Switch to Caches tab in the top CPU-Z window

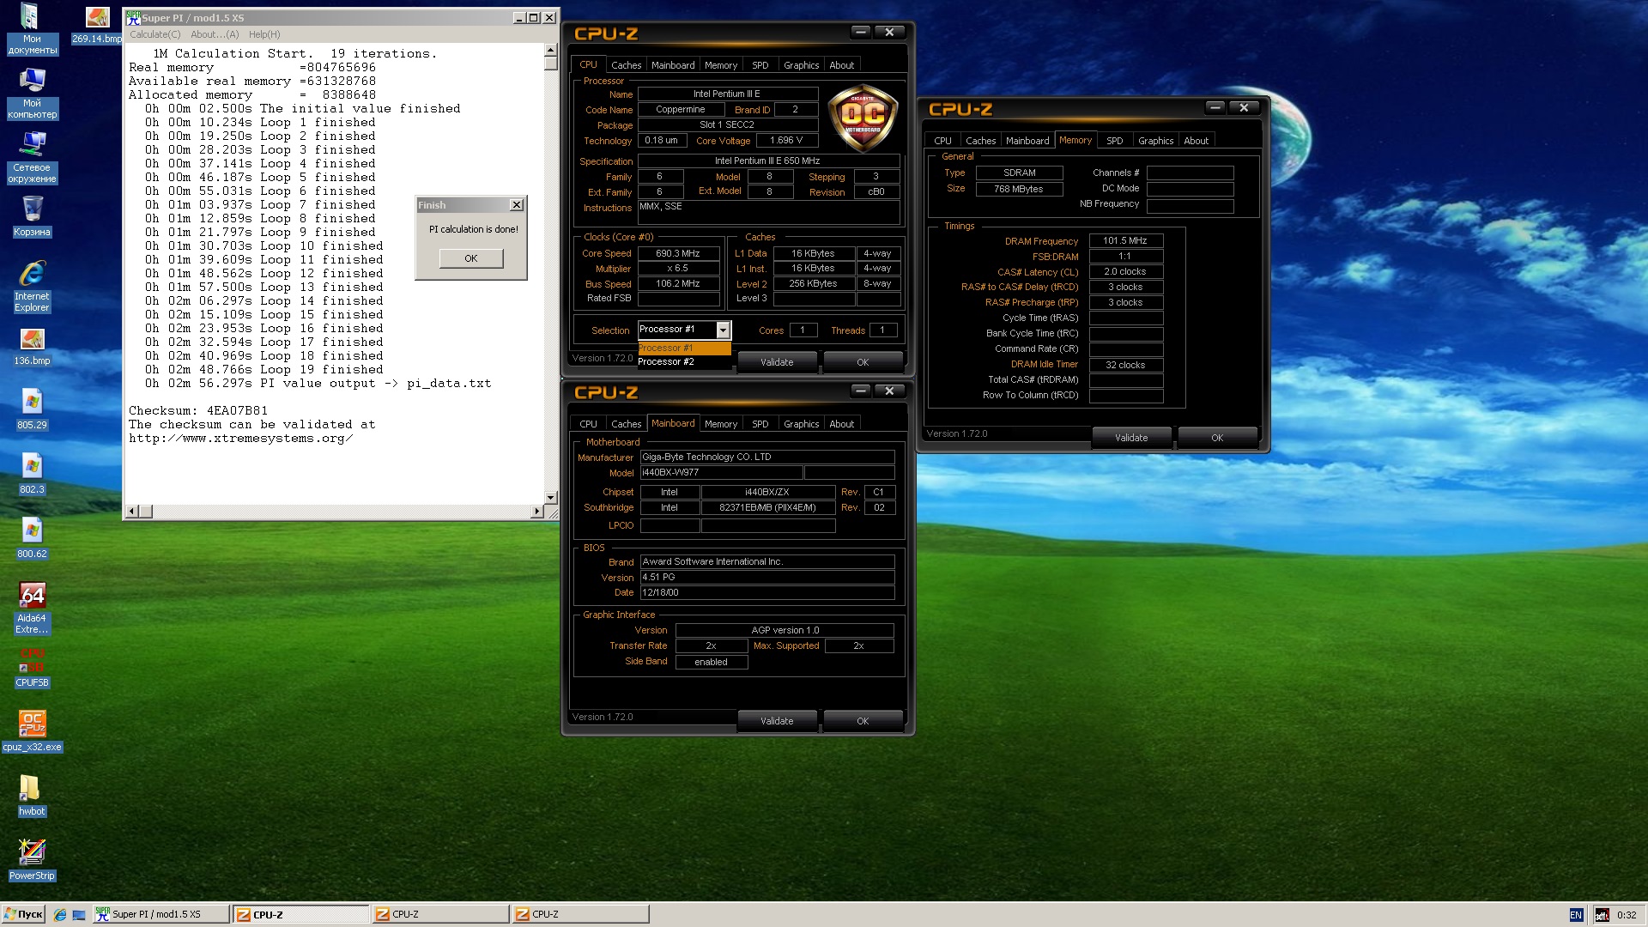click(626, 65)
